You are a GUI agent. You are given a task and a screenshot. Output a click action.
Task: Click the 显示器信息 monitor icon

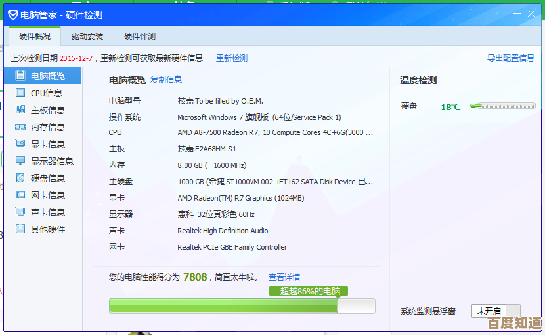pyautogui.click(x=20, y=161)
